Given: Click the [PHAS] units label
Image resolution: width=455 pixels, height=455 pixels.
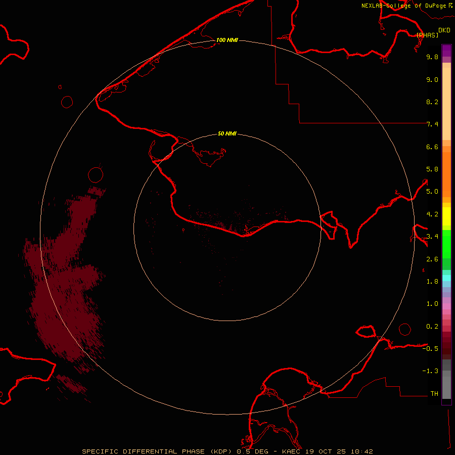Looking at the screenshot, I should (x=427, y=35).
